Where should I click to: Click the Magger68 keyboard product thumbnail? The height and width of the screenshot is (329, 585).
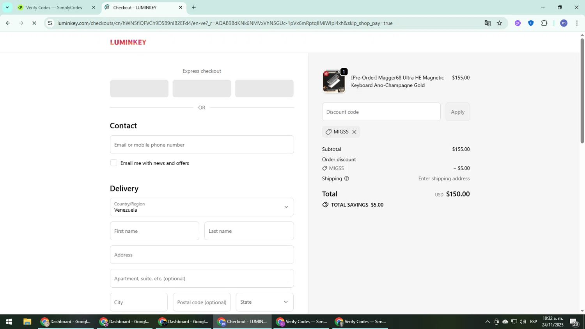(334, 81)
